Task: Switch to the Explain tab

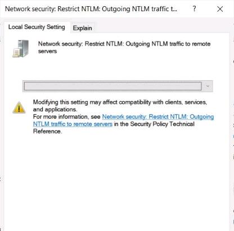Action: (82, 28)
